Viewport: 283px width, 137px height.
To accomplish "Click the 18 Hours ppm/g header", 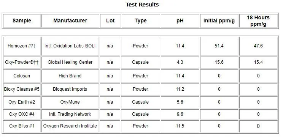I will 258,21.
